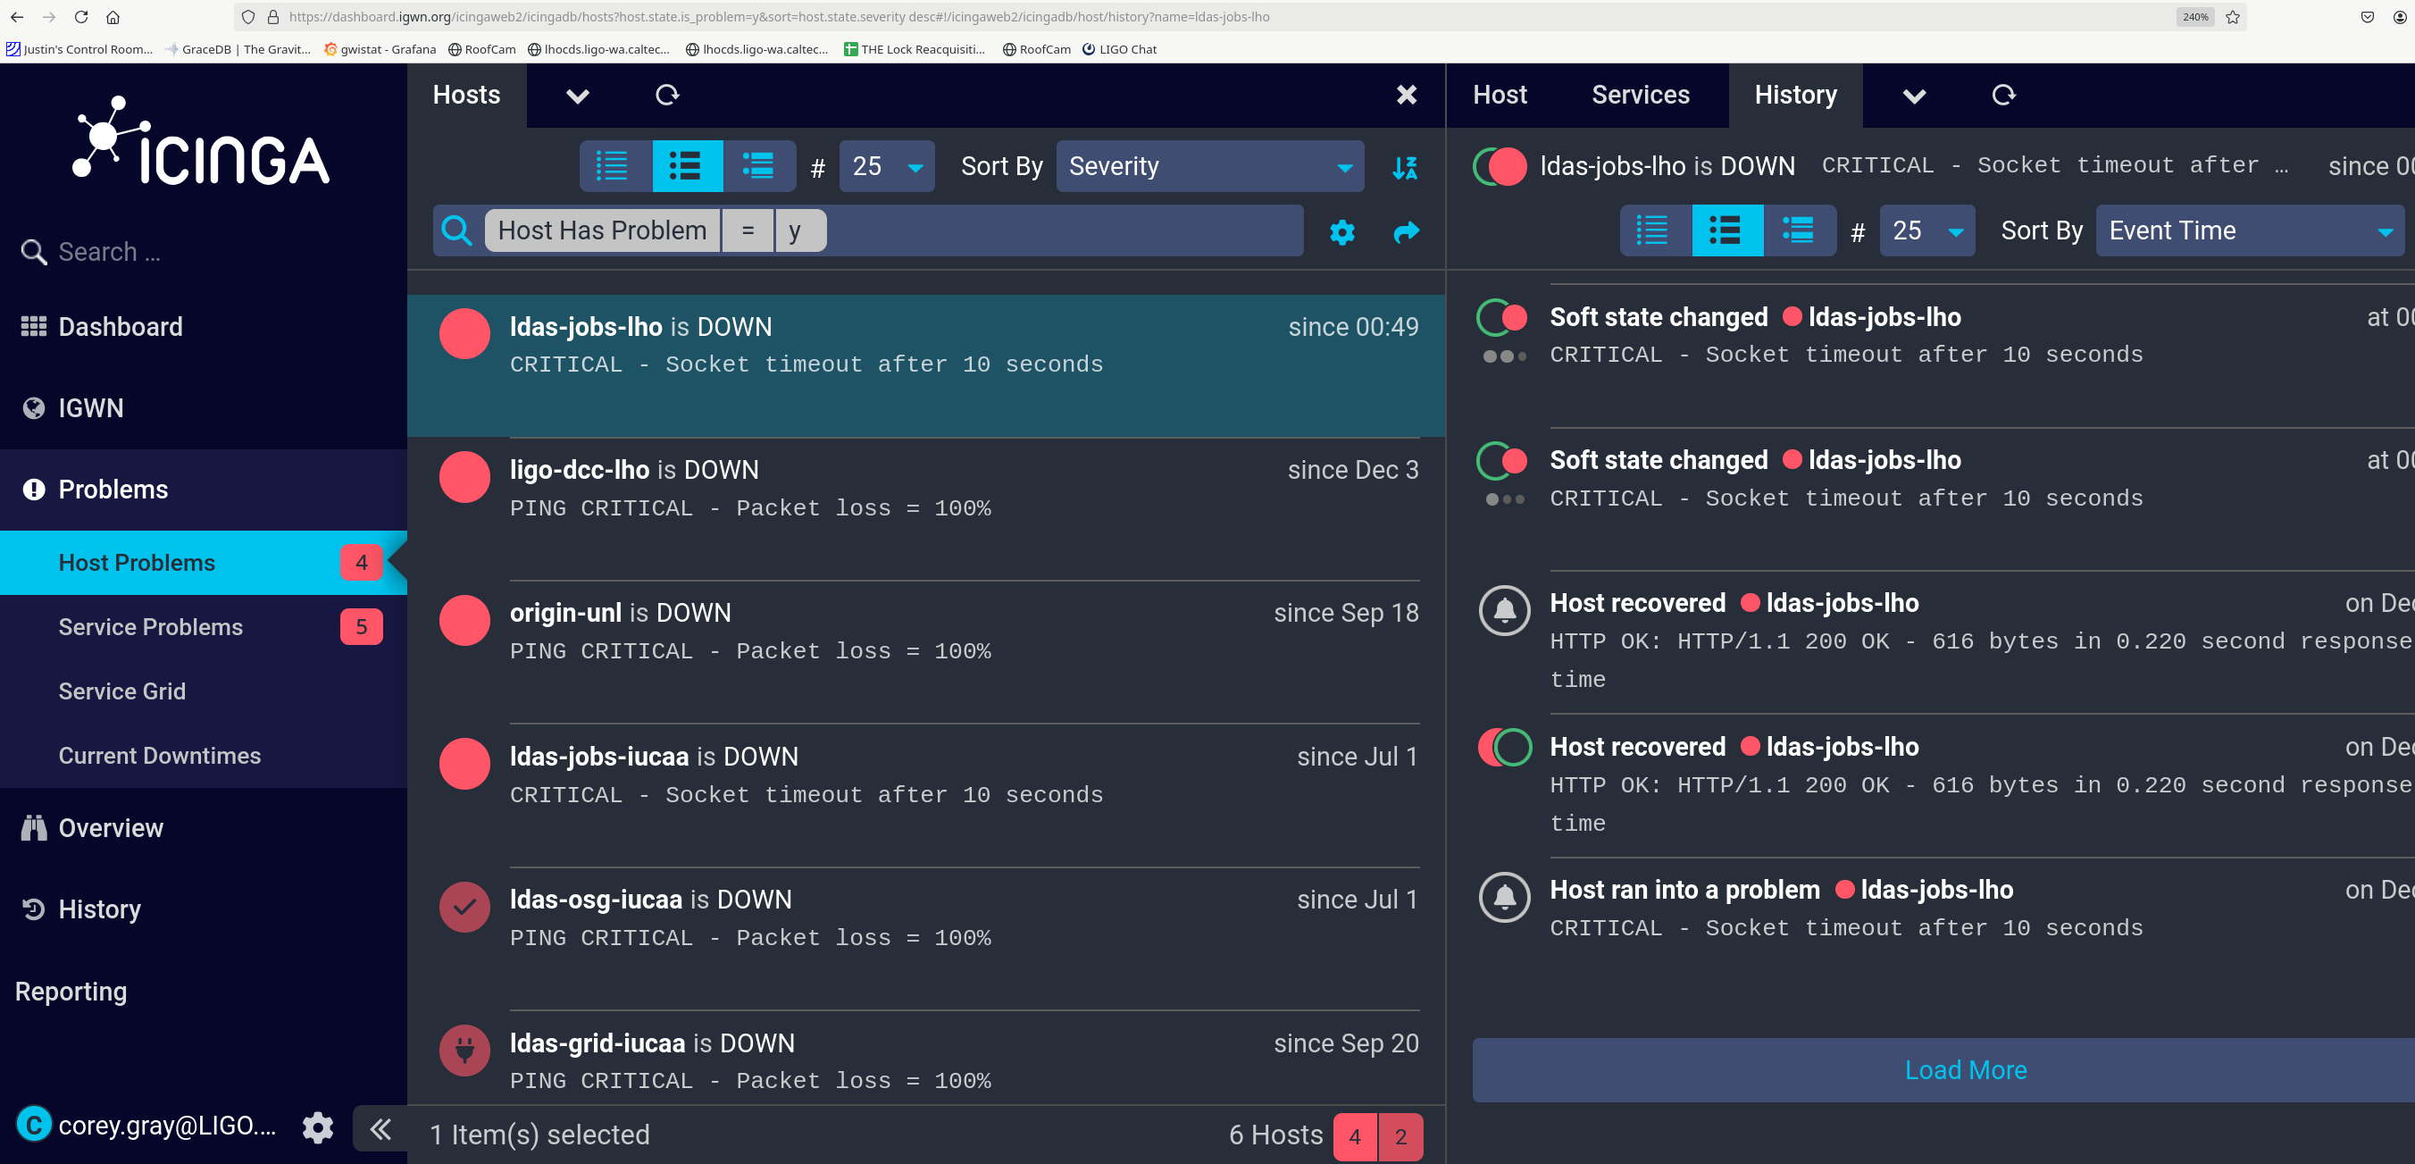Select detailed list view in Hosts panel

point(758,166)
